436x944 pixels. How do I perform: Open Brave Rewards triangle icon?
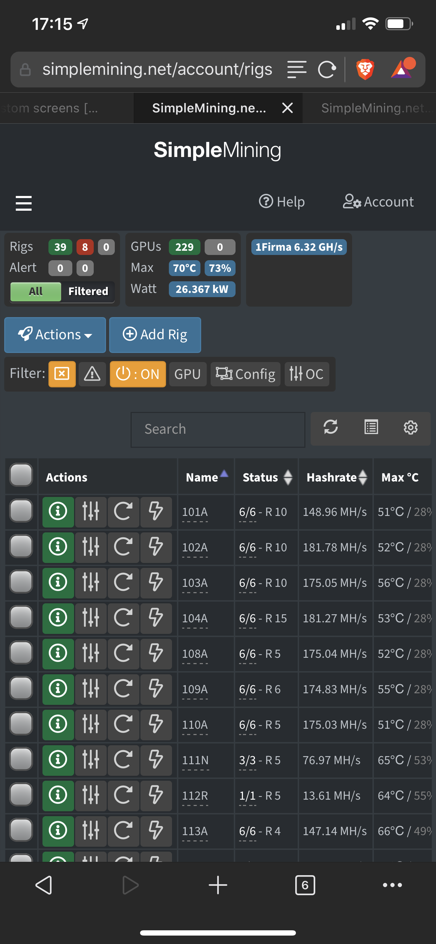point(403,68)
